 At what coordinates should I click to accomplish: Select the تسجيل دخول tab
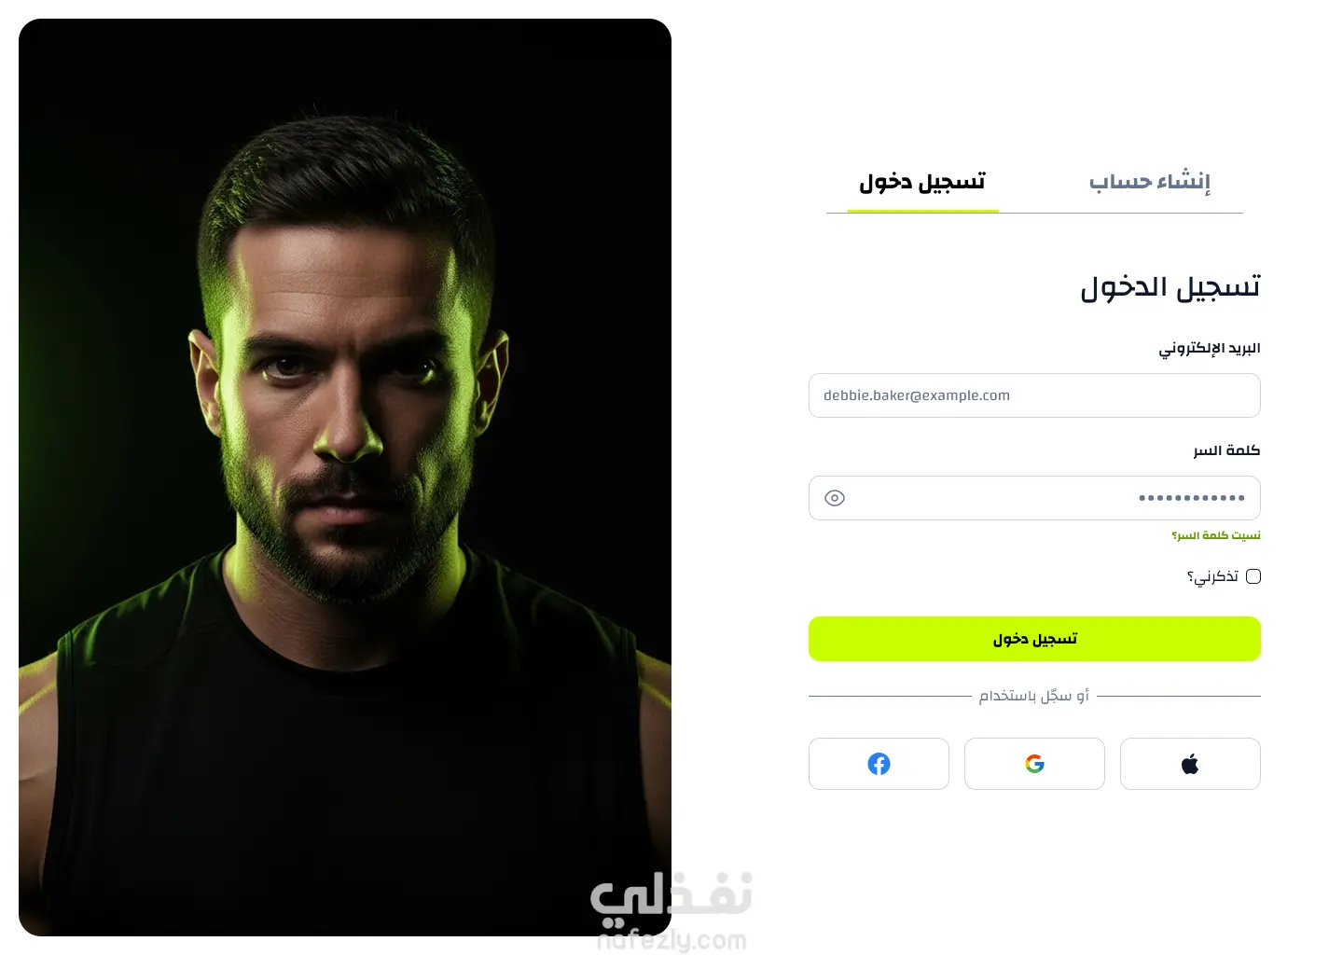[x=922, y=182]
